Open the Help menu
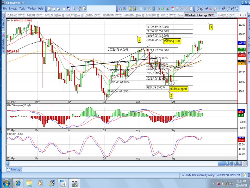This screenshot has width=250, height=188. pyautogui.click(x=41, y=9)
